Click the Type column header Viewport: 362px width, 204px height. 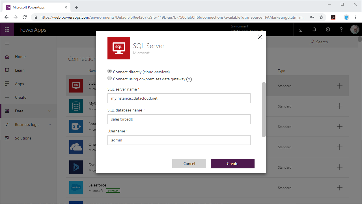[281, 71]
